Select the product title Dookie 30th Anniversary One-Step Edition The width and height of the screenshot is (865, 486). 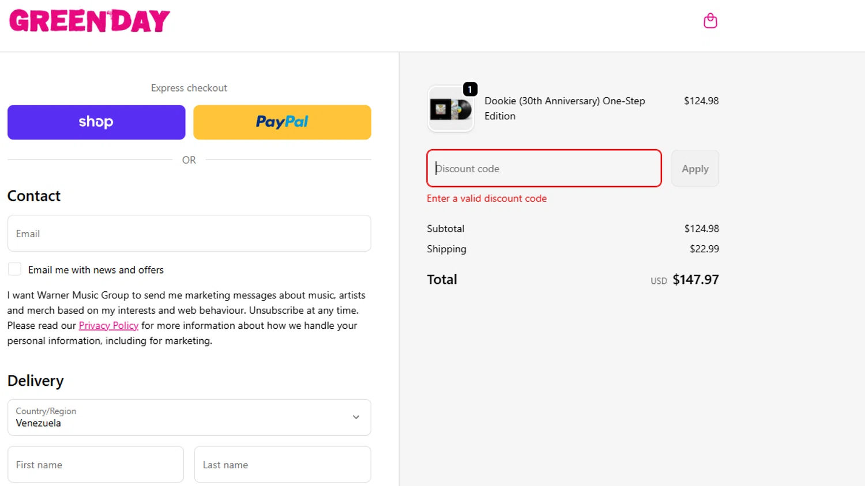565,108
